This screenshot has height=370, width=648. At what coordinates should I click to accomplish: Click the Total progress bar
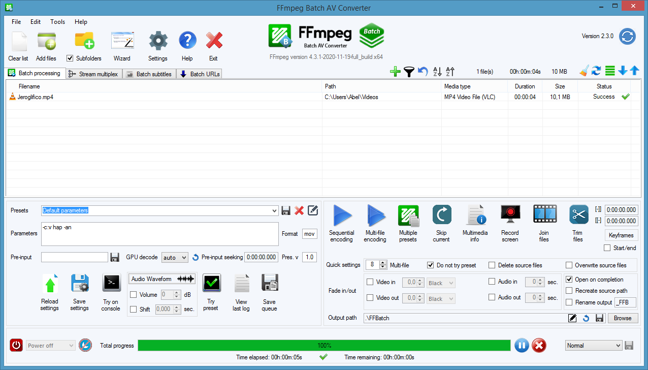pos(324,346)
